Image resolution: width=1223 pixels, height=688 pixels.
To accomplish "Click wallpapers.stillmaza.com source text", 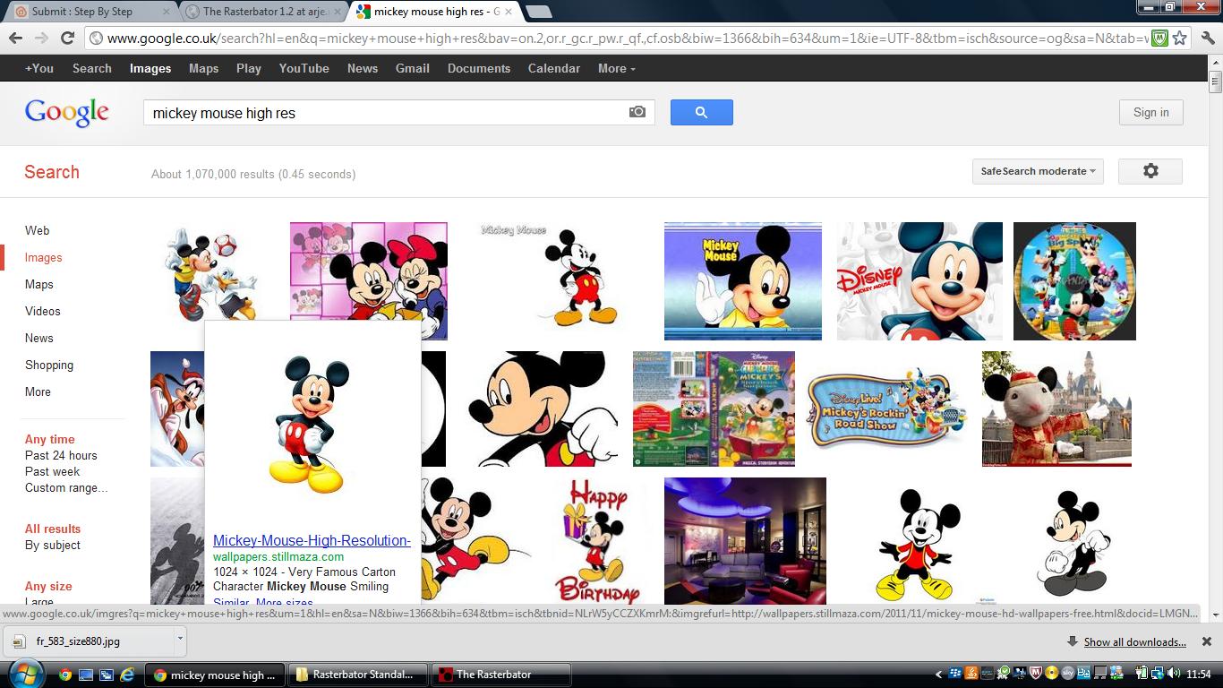I will pyautogui.click(x=278, y=556).
